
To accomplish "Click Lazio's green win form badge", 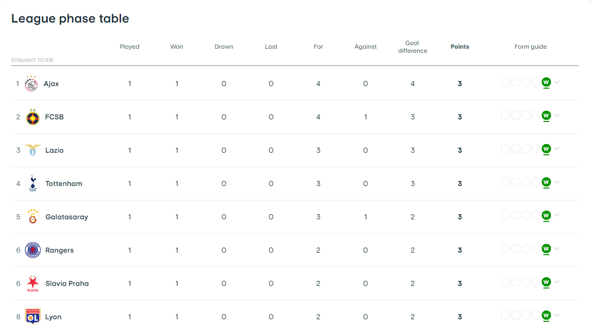I will coord(546,149).
